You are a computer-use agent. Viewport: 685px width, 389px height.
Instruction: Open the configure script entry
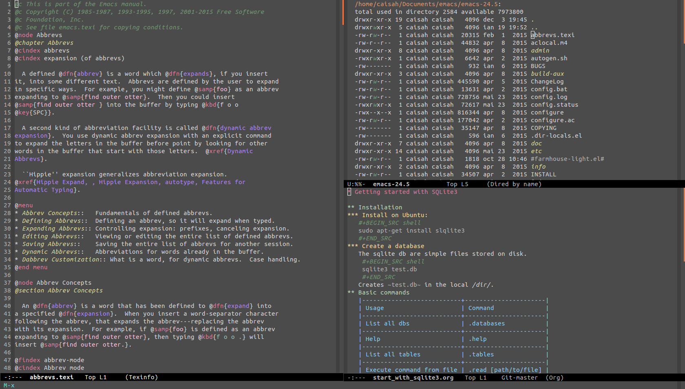click(547, 112)
